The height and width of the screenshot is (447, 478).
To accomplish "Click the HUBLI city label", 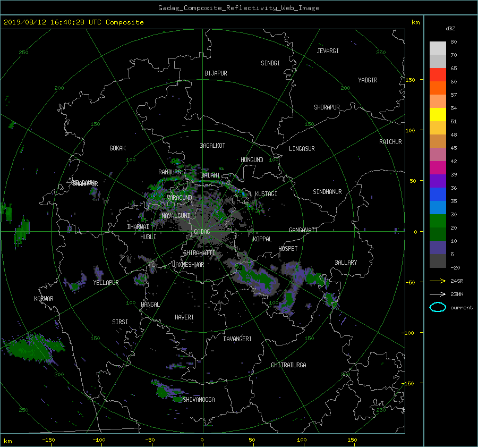I will click(x=148, y=237).
